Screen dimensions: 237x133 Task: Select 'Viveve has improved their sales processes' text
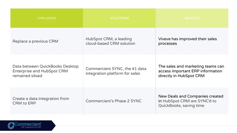pos(188,41)
